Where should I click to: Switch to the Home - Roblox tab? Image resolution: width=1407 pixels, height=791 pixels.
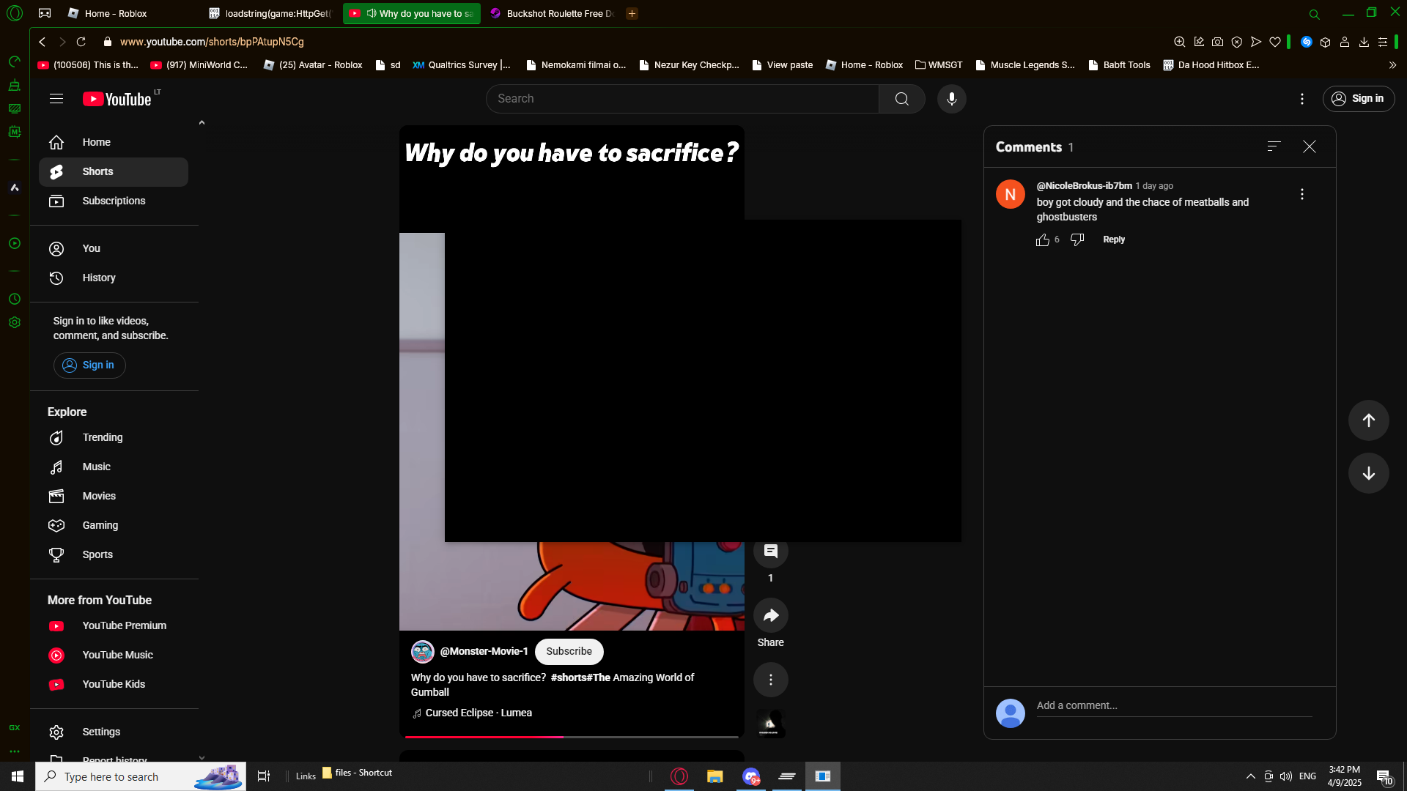[x=129, y=13]
